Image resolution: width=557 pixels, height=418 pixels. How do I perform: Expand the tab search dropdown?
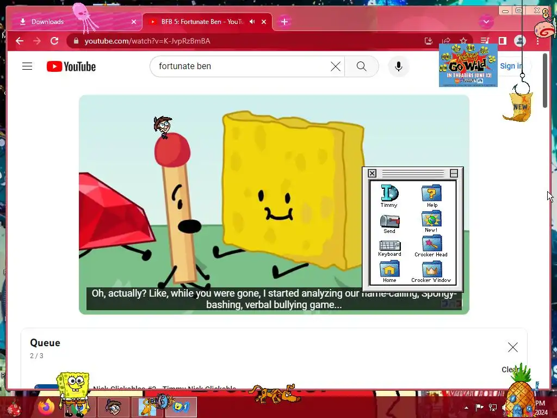486,22
